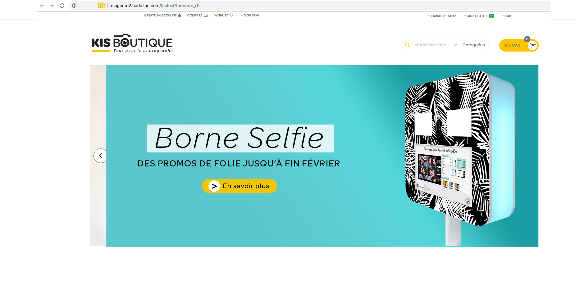Viewport: 580px width, 281px height.
Task: Expand the Sign In dropdown
Action: pyautogui.click(x=249, y=15)
